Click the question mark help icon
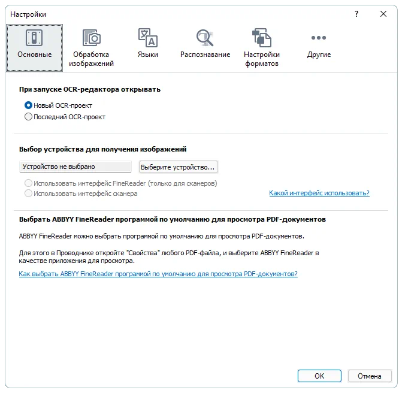The image size is (402, 393). point(356,14)
